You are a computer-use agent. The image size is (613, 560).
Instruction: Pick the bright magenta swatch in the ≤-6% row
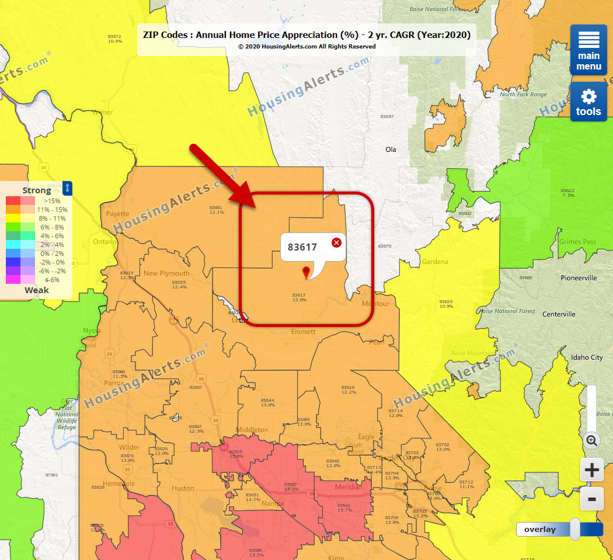coord(13,280)
